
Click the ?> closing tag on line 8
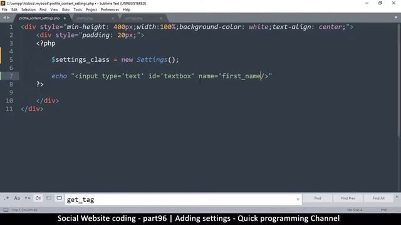point(40,84)
